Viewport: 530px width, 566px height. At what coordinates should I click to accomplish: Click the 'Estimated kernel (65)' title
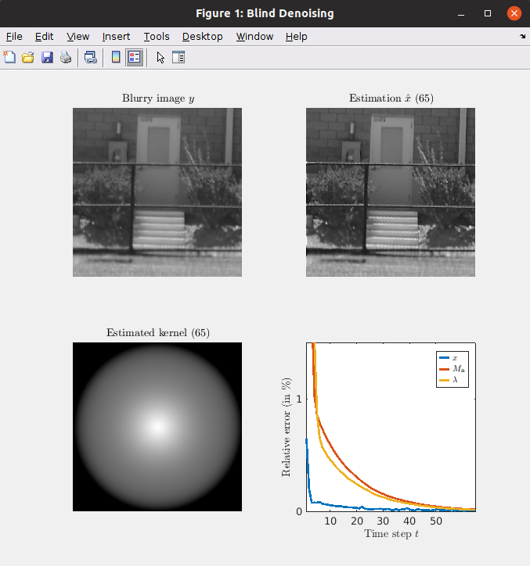coord(158,332)
